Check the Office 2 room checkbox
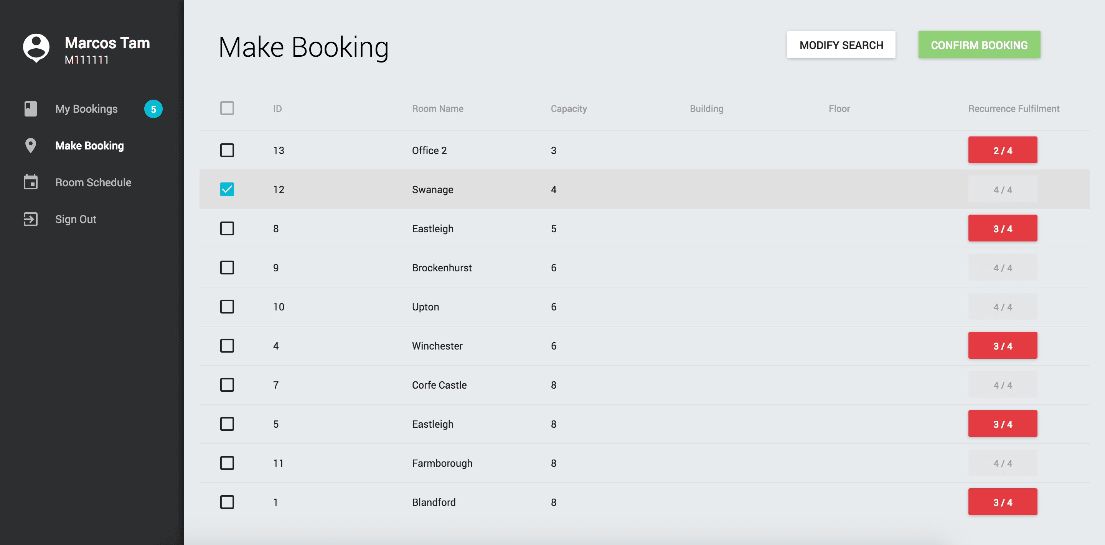Viewport: 1105px width, 545px height. (227, 150)
